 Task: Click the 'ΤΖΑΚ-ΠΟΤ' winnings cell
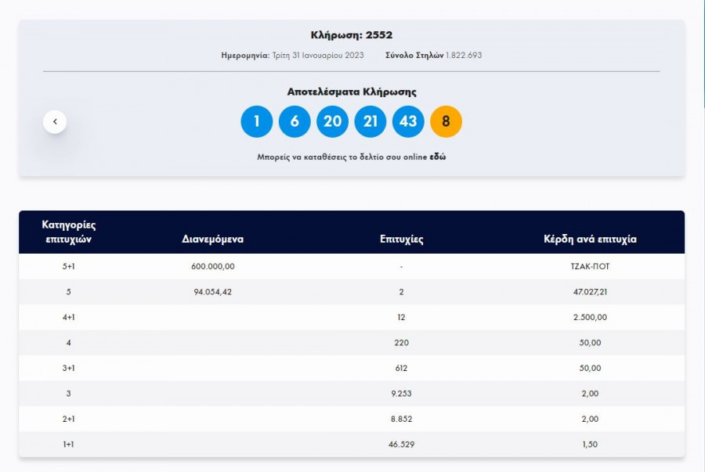click(x=591, y=266)
